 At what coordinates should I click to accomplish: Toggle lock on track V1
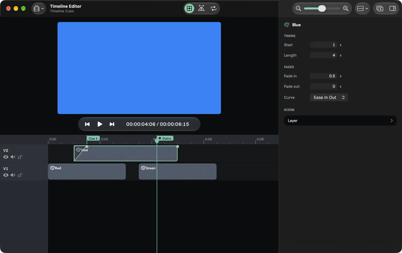(x=20, y=175)
